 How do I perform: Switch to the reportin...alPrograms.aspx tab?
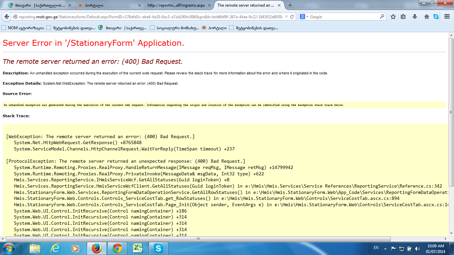click(176, 5)
